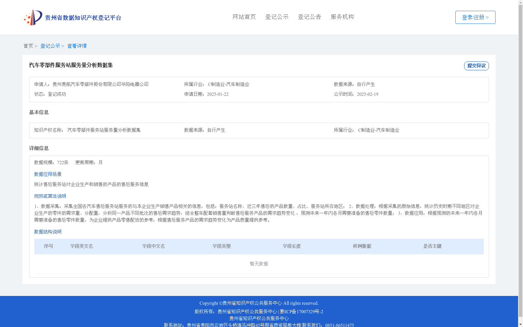This screenshot has width=523, height=327.
Task: Open the 登记公告 navigation item
Action: click(310, 17)
